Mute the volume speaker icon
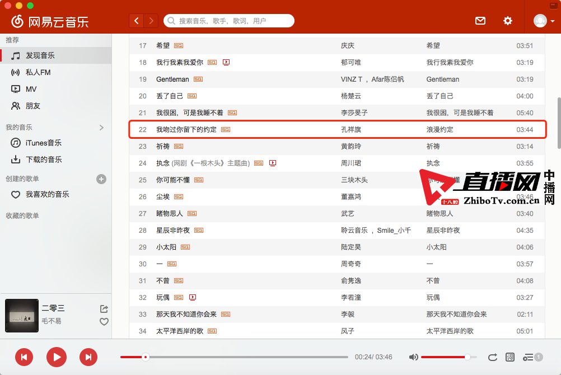The height and width of the screenshot is (375, 561). tap(413, 357)
